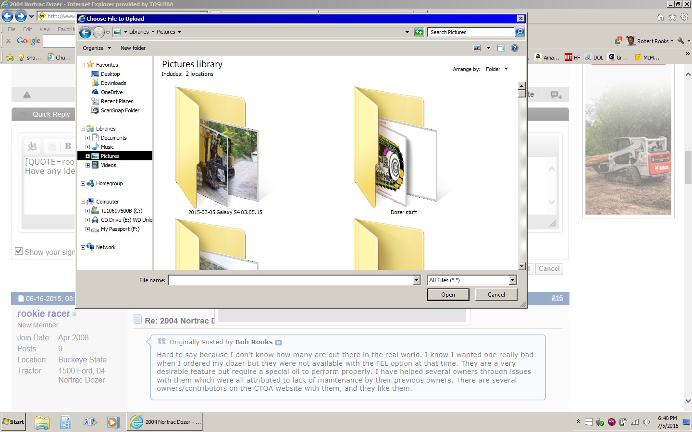Click the refresh icon beside address bar
Screen dimensions: 692x432
coord(419,32)
